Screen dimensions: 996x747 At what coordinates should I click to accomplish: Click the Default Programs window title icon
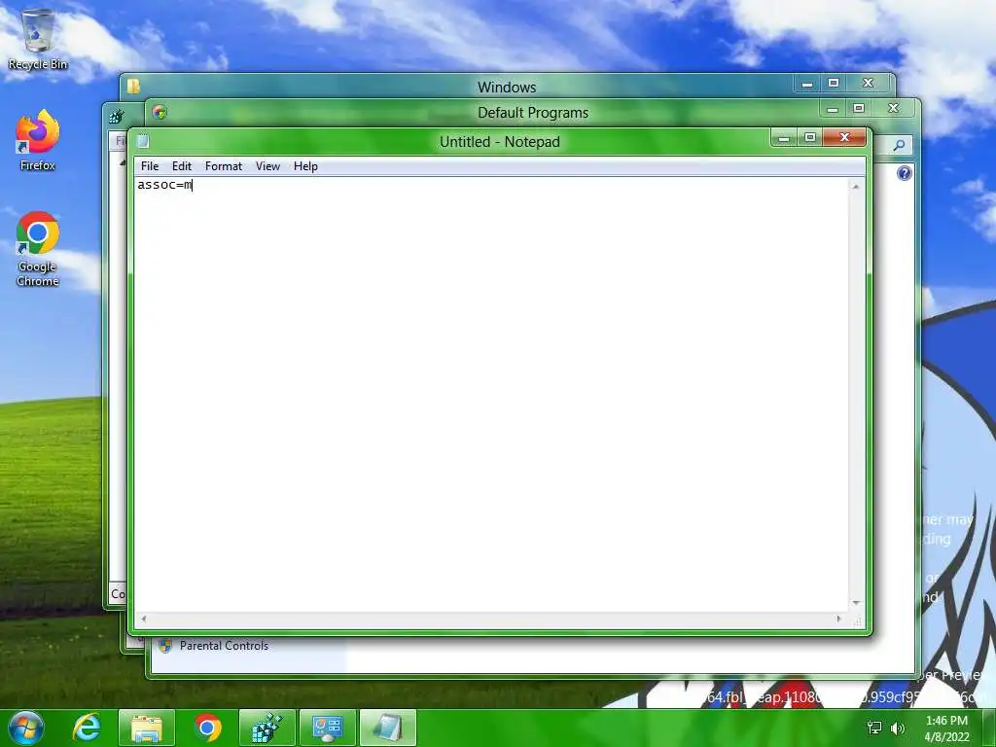click(160, 113)
